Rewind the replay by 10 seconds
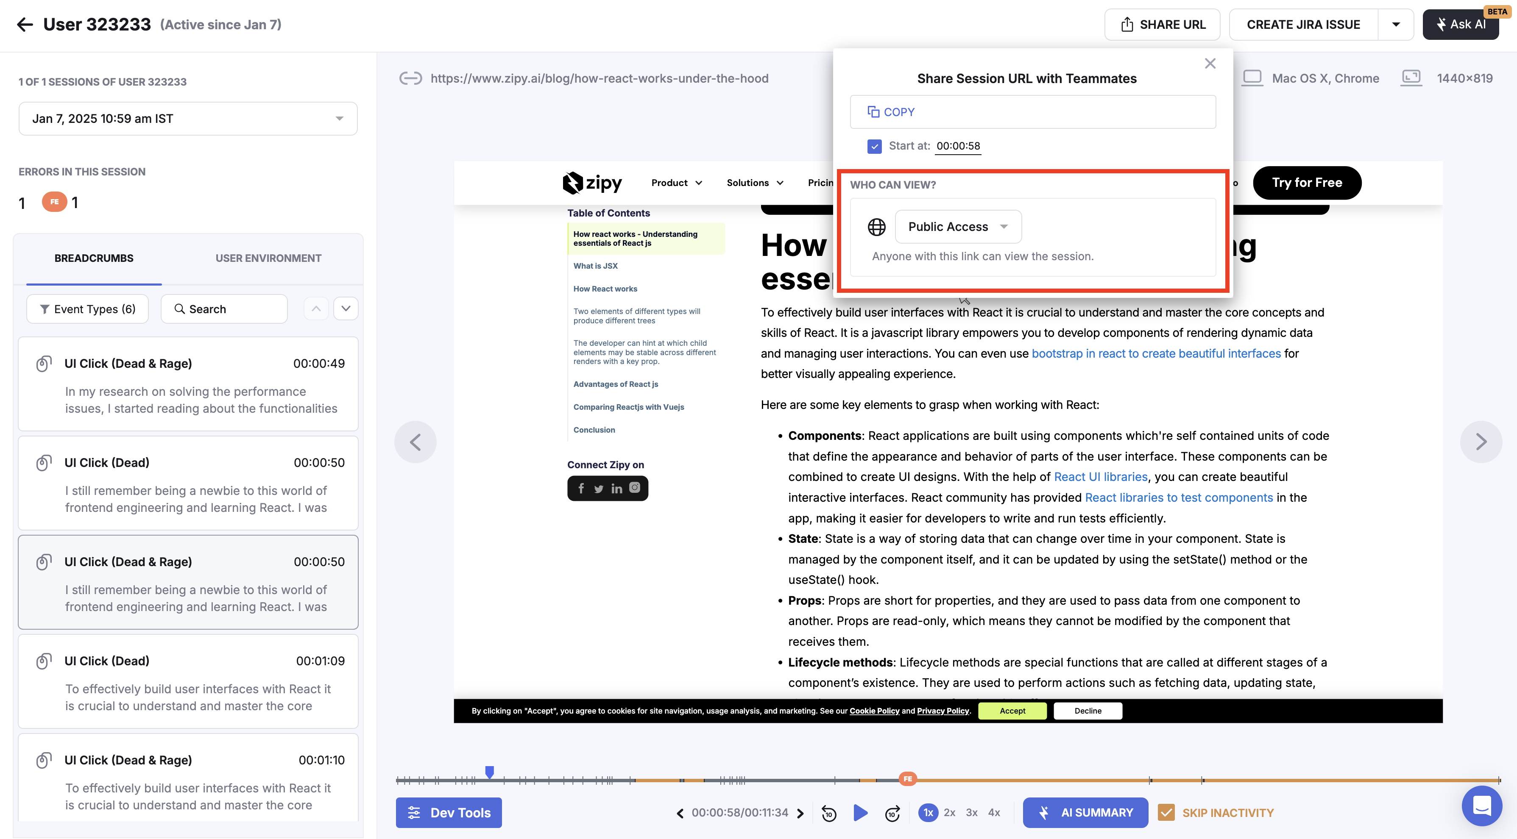The width and height of the screenshot is (1517, 839). click(x=828, y=813)
